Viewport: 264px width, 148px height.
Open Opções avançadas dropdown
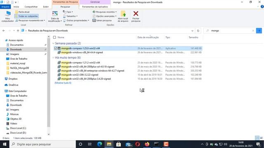tap(104, 16)
